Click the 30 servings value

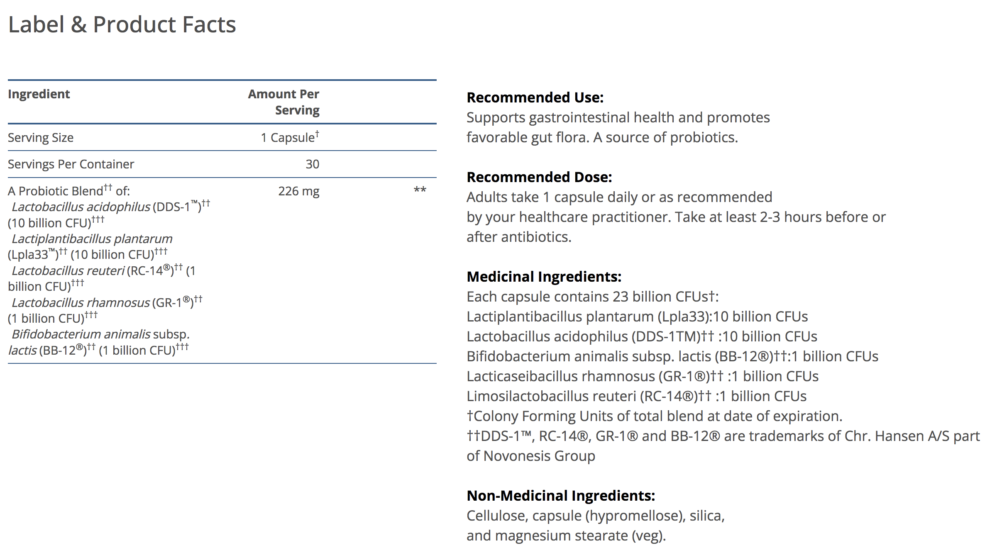tap(312, 164)
